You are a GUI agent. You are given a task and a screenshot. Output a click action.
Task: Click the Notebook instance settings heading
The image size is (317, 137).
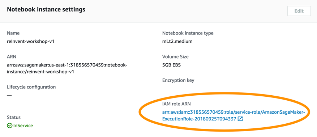[x=46, y=9]
